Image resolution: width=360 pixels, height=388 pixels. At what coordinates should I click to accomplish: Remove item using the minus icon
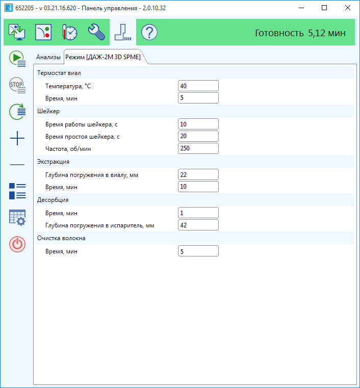[17, 165]
